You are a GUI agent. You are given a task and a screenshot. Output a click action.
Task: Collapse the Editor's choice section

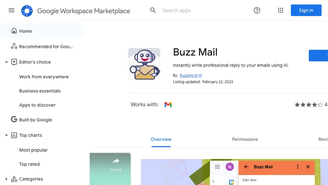point(6,62)
